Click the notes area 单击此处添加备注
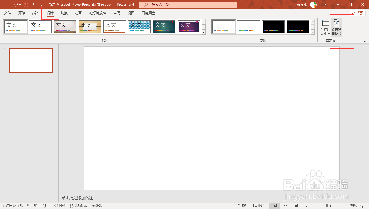Viewport: 369px width, 209px height. (x=77, y=198)
